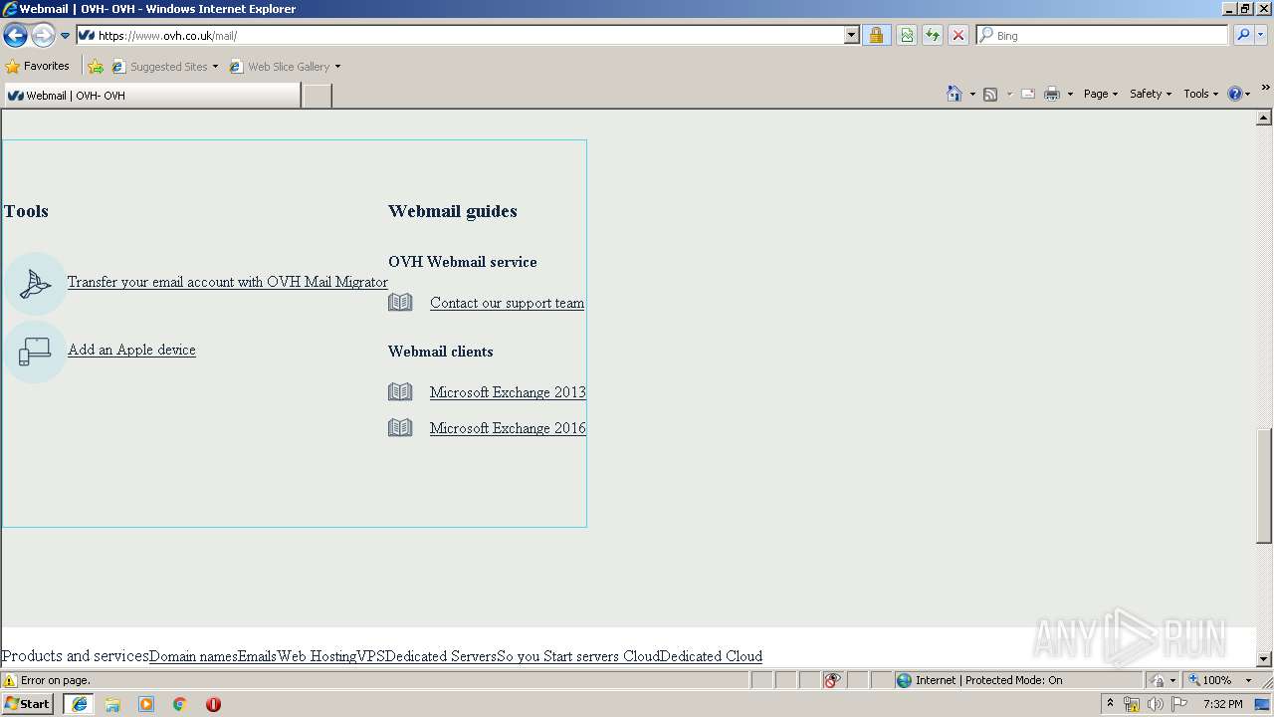
Task: Click Internet Protected Mode zone indicator
Action: [x=979, y=680]
